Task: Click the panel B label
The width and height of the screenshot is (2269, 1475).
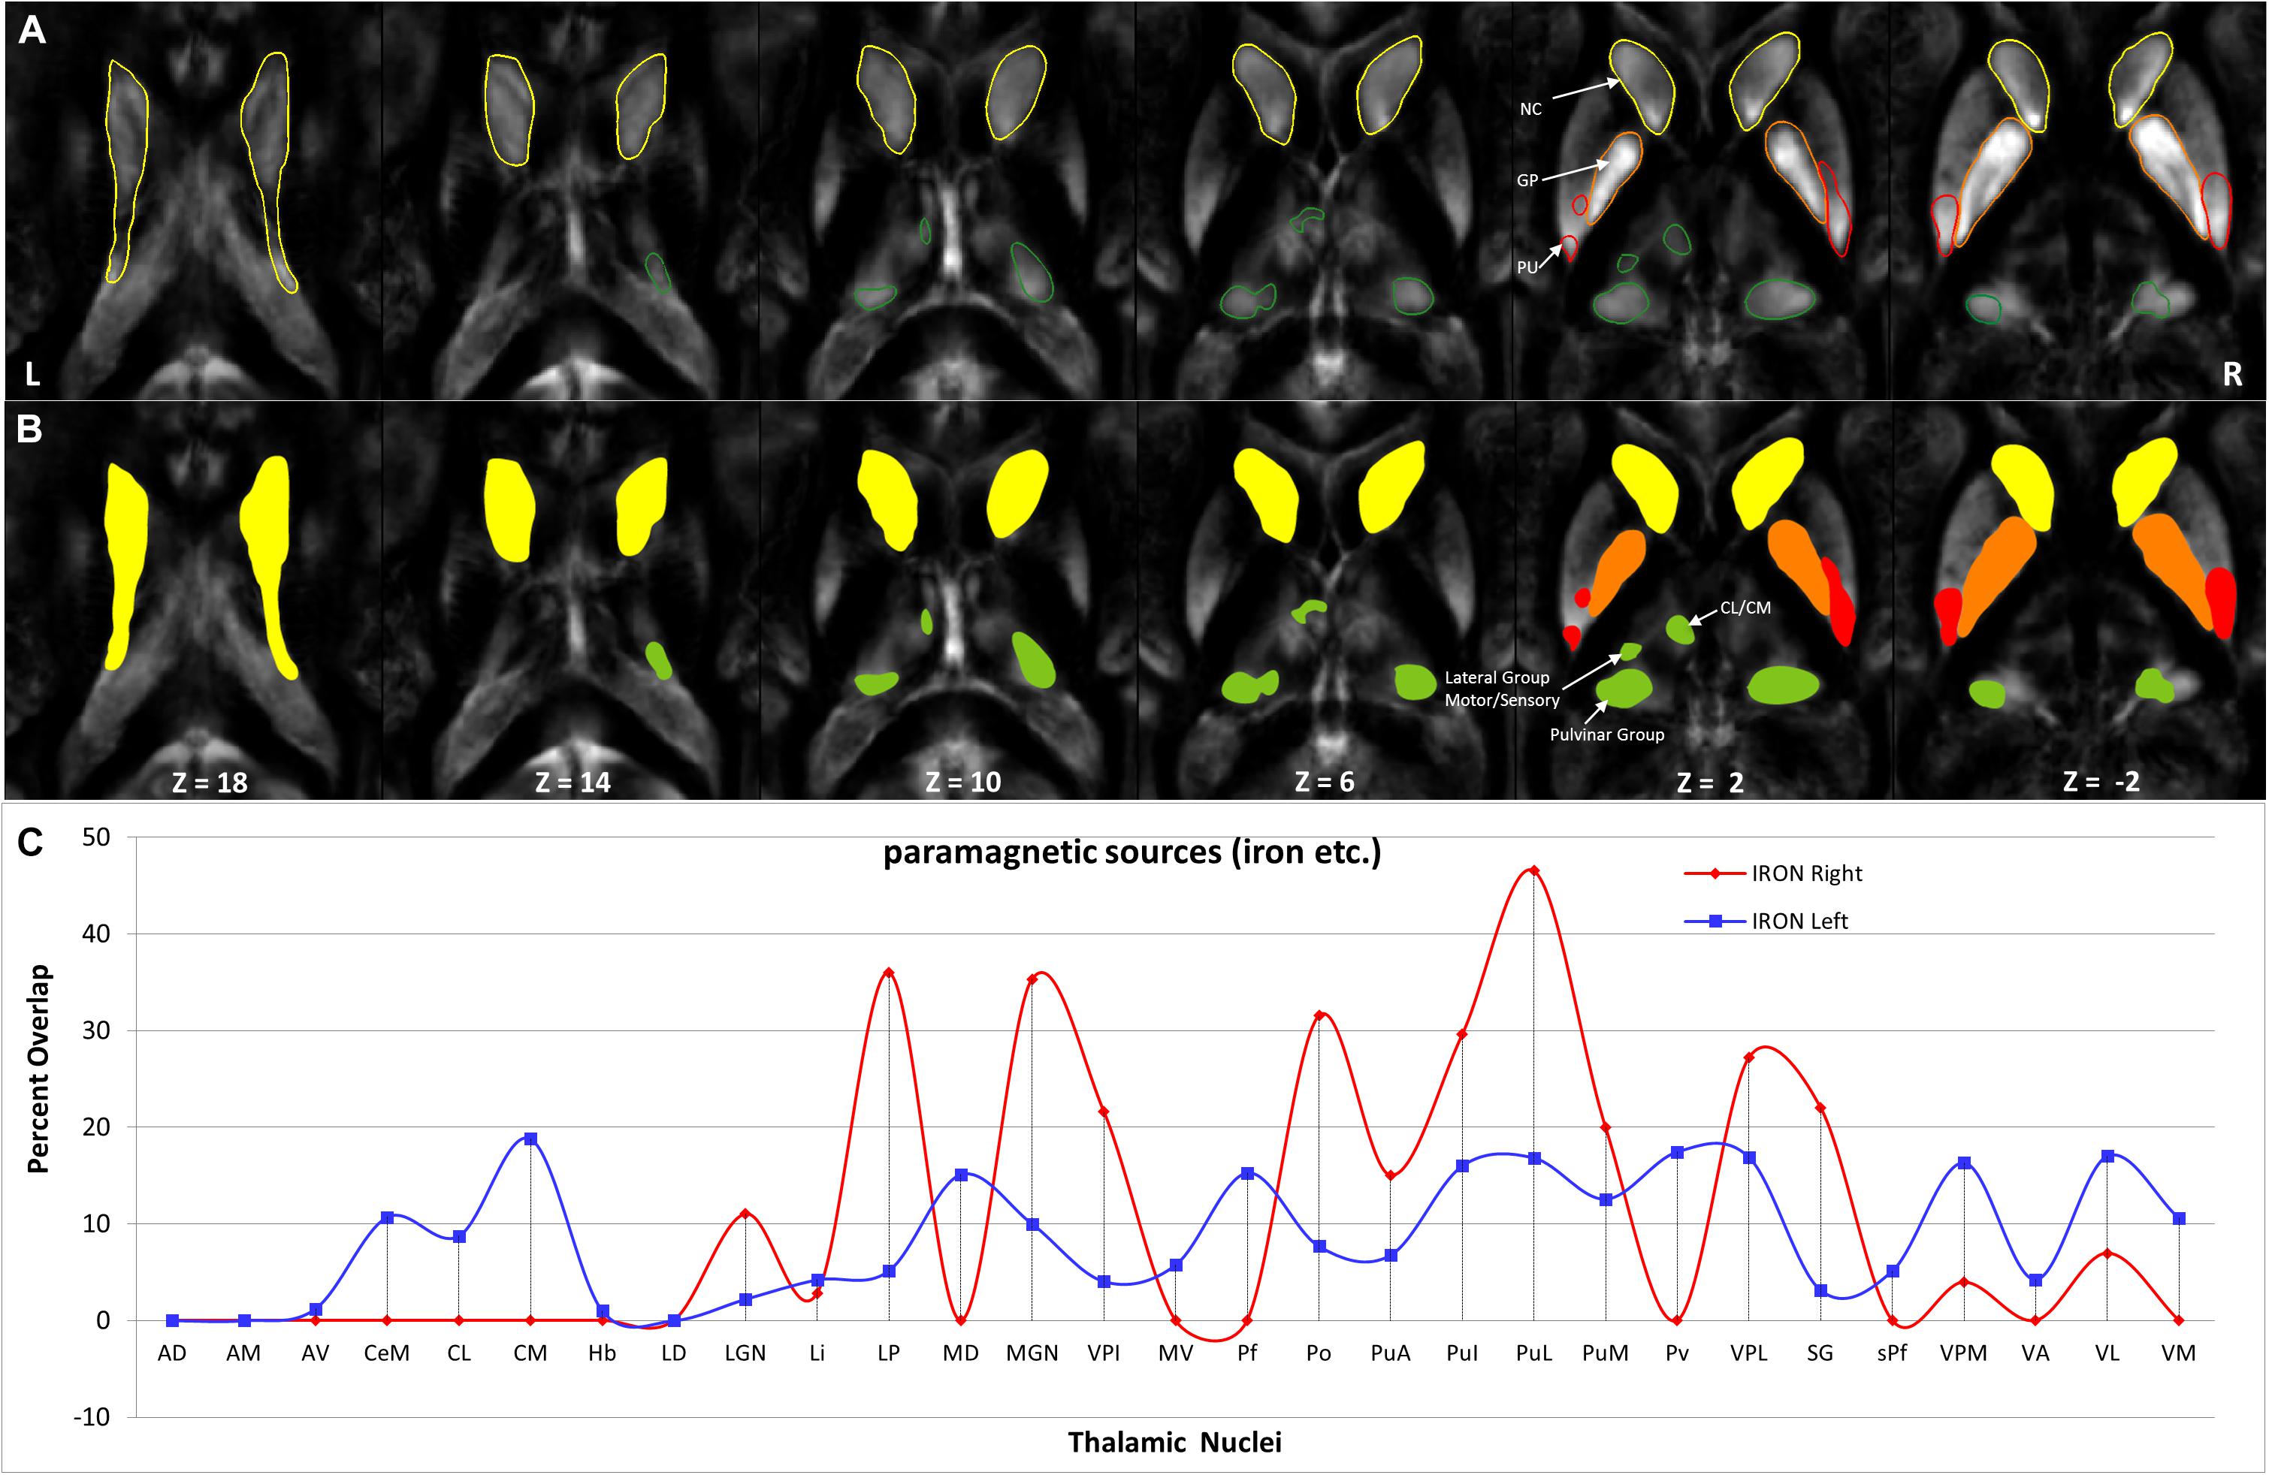Action: coord(29,430)
